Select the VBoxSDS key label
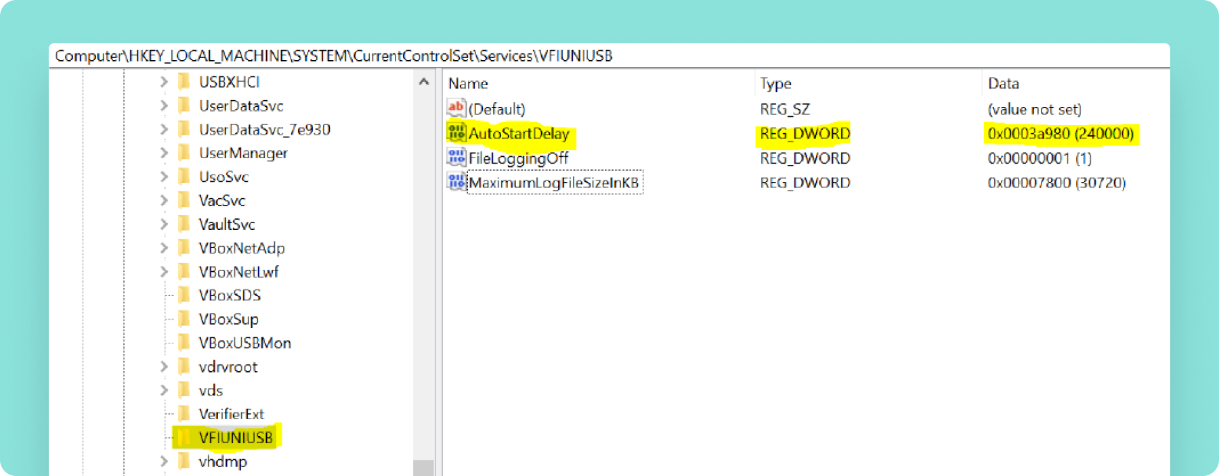The width and height of the screenshot is (1219, 476). (x=230, y=295)
